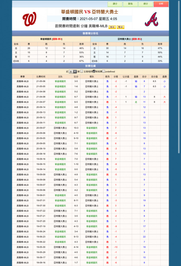
Task: Click 華盛頓國民 in the 19-05-30 row
Action: point(92,247)
